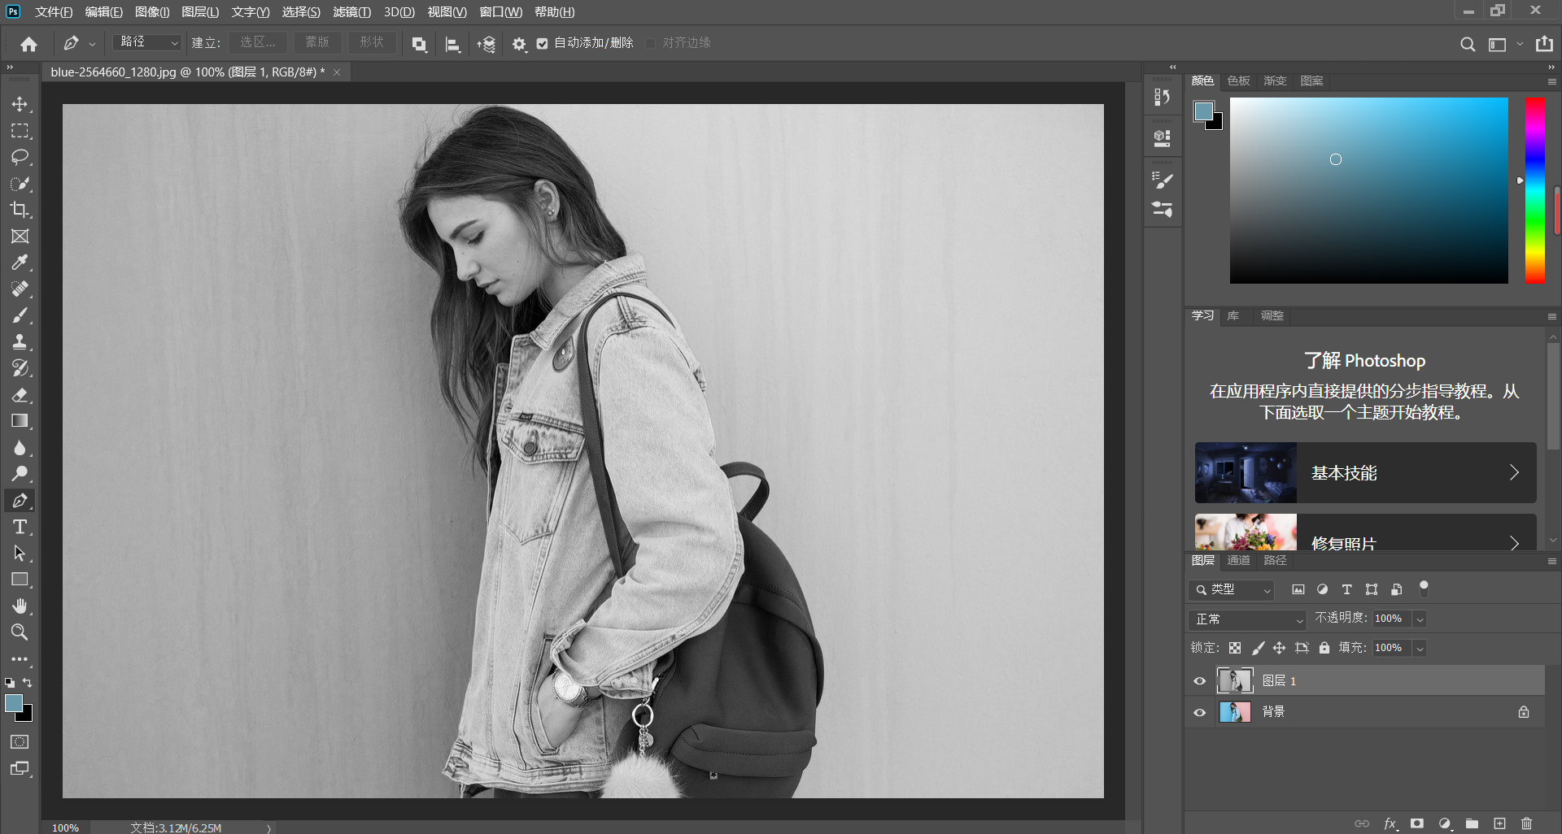This screenshot has height=834, width=1562.
Task: Click the foreground color swatch in Color panel
Action: tap(1203, 111)
